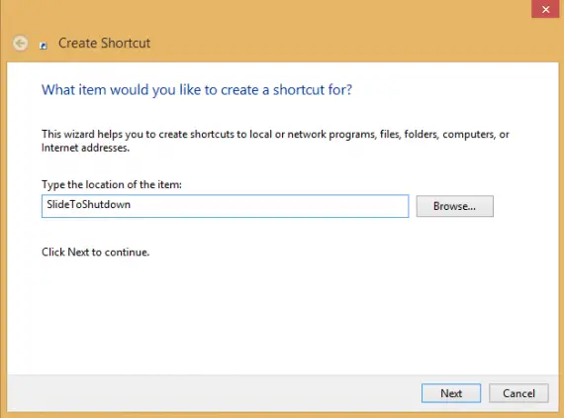Cancel the Create Shortcut wizard

518,393
